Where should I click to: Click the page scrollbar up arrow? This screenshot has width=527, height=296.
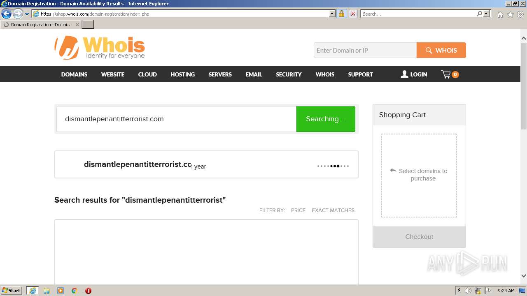click(524, 38)
